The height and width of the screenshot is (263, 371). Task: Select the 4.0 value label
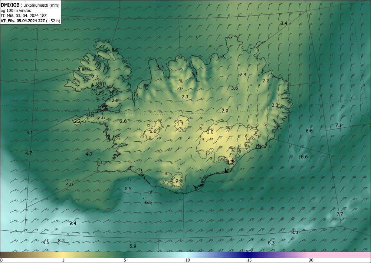pyautogui.click(x=69, y=185)
